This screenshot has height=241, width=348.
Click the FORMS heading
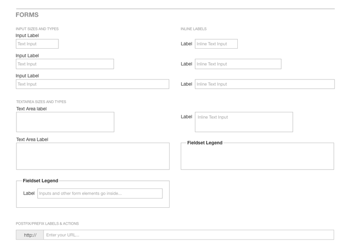point(27,15)
